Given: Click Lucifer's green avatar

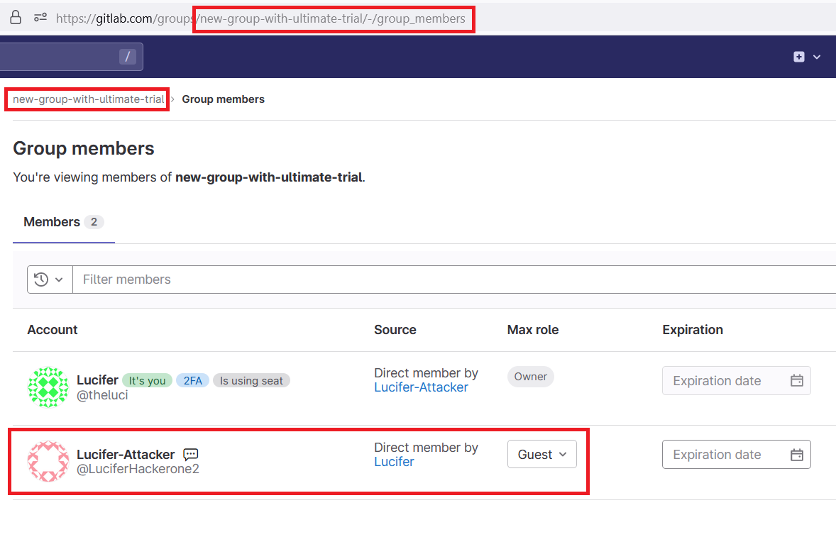Looking at the screenshot, I should coord(48,387).
